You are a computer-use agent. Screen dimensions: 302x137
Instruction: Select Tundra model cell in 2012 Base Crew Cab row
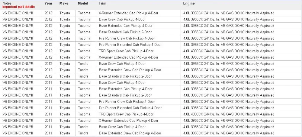point(83,64)
